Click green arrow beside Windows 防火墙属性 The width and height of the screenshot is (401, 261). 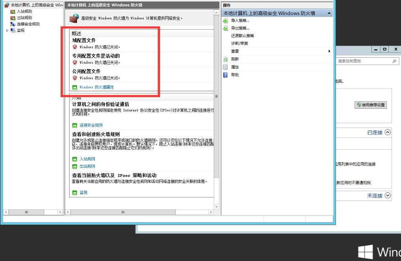tap(75, 87)
